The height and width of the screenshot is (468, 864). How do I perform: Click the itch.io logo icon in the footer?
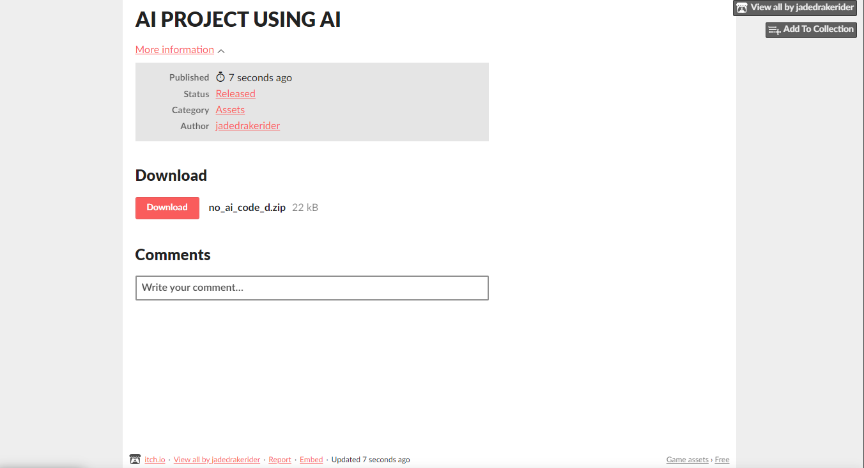(x=135, y=459)
